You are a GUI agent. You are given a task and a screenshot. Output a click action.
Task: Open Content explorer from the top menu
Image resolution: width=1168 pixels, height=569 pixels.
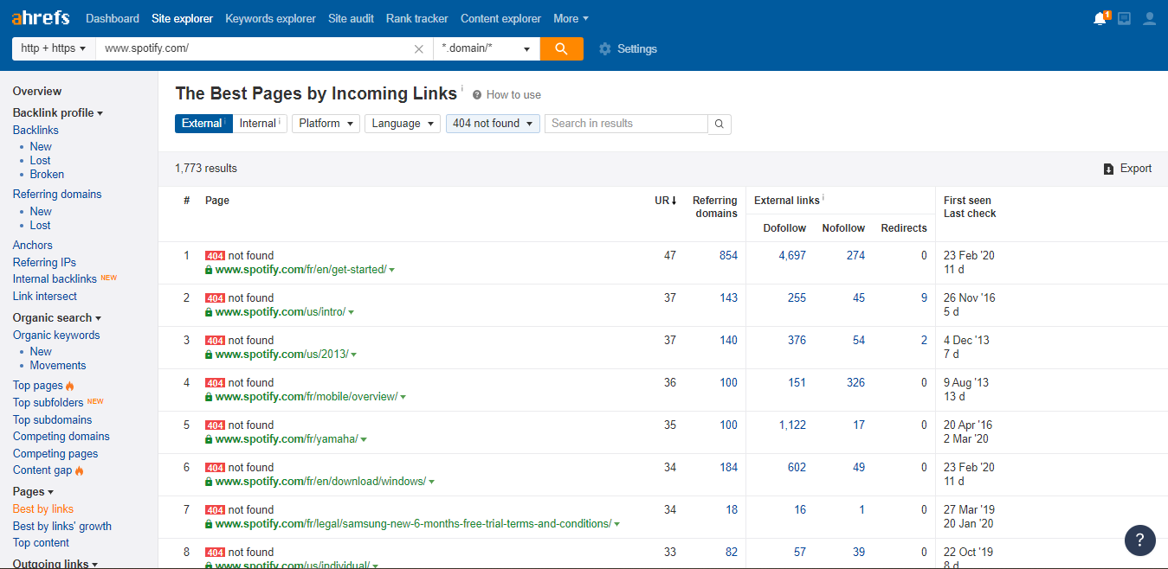click(500, 17)
